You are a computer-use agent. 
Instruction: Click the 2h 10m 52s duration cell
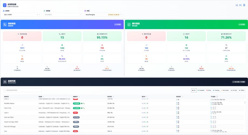point(111,117)
